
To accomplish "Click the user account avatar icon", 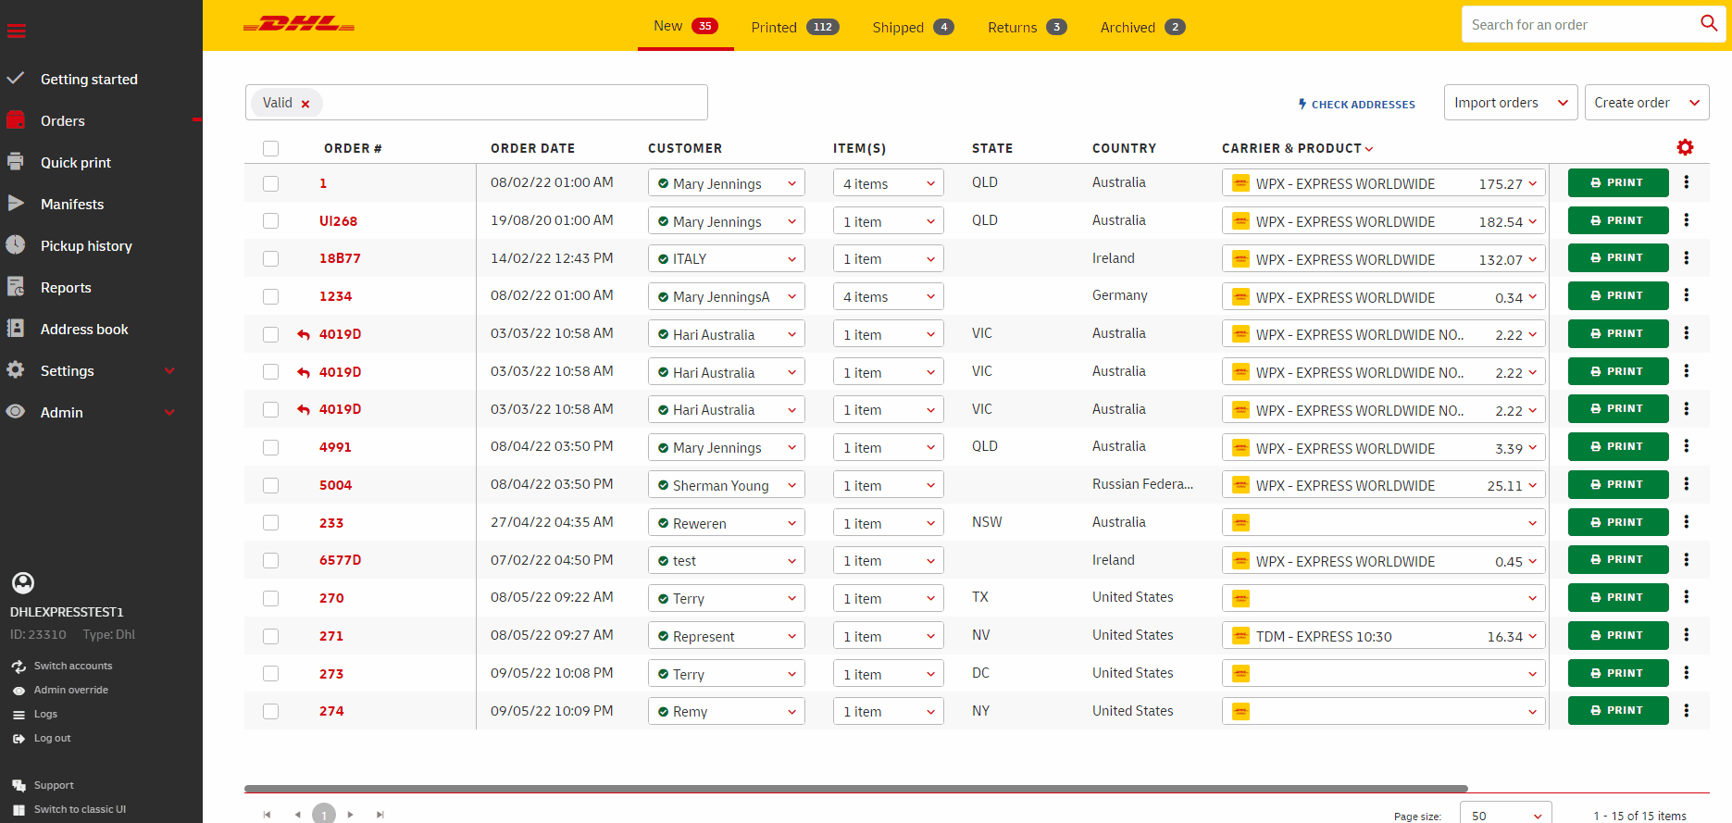I will pos(23,582).
